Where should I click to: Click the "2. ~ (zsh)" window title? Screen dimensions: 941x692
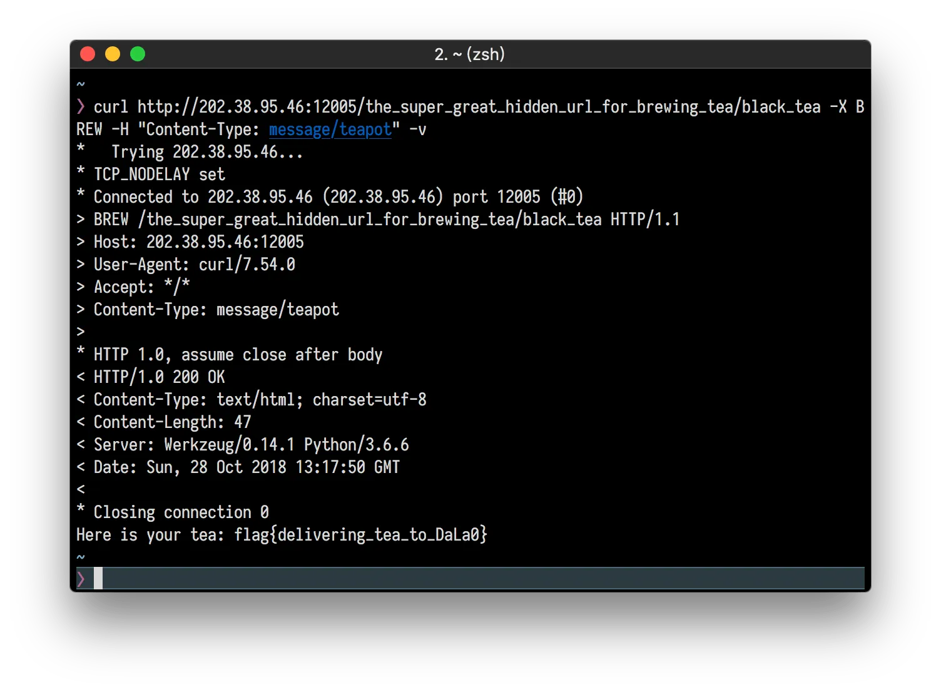pyautogui.click(x=469, y=54)
